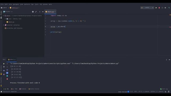Hide the Project panel with the minus icon

coord(43,12)
